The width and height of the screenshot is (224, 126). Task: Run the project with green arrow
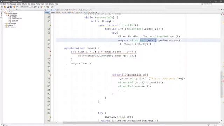44,7
